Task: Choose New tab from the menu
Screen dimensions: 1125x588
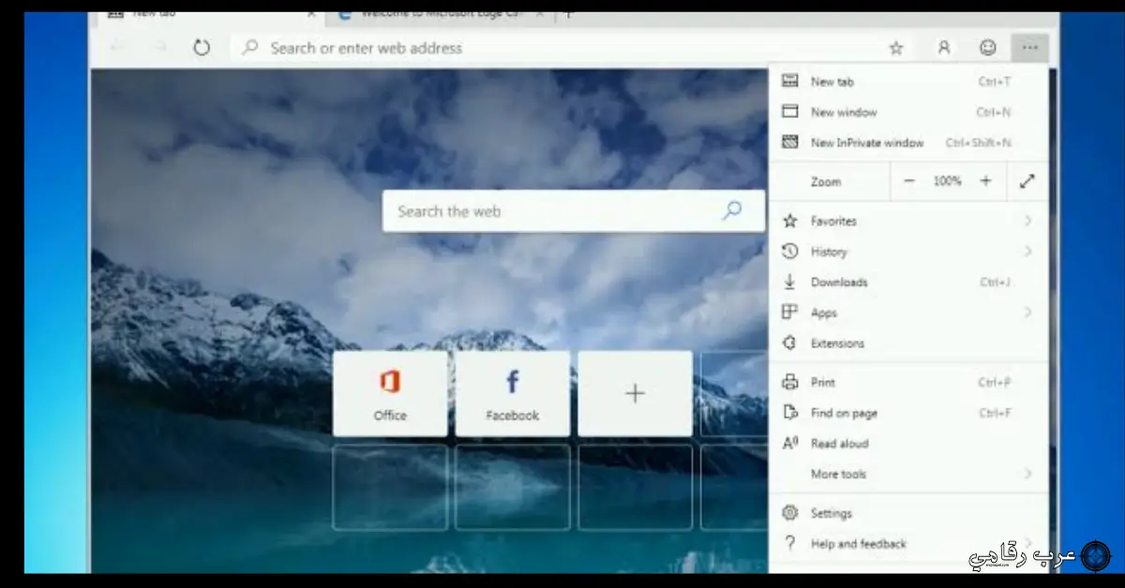Action: click(x=907, y=81)
